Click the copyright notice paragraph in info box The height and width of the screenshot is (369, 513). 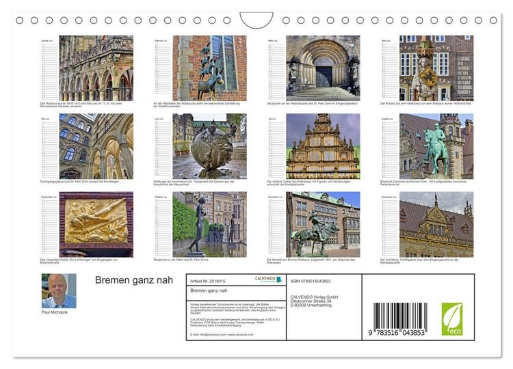pyautogui.click(x=237, y=309)
